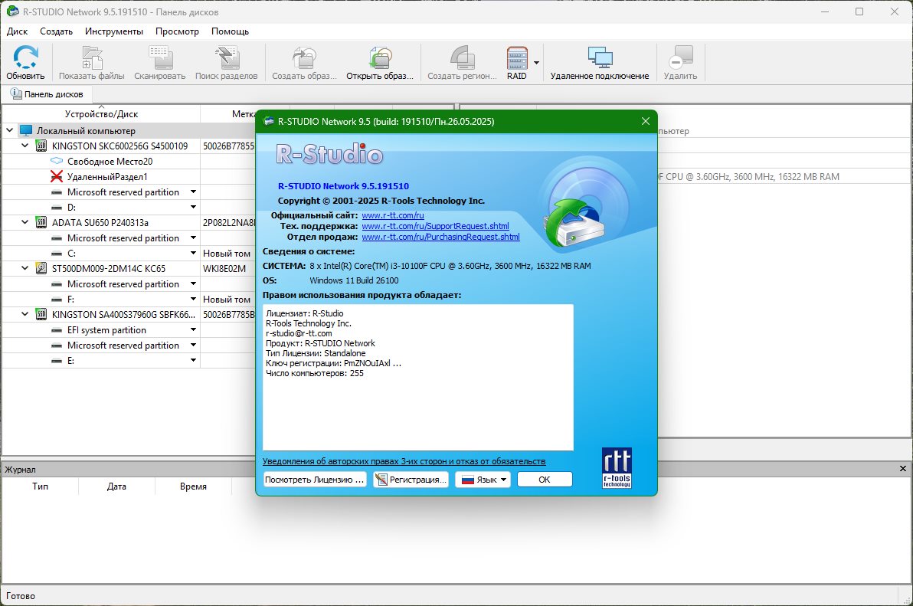The image size is (913, 606).
Task: Open the Инструменты menu
Action: coord(114,31)
